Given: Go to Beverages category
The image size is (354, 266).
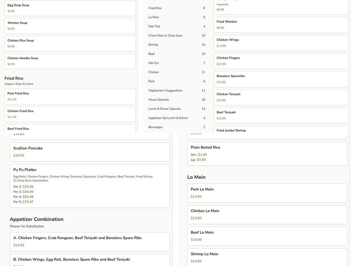Looking at the screenshot, I should pos(177,127).
